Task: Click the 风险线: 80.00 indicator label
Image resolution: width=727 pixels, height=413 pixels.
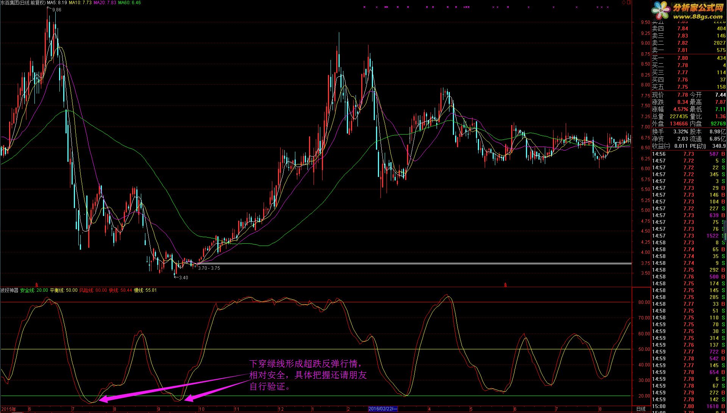Action: [93, 290]
